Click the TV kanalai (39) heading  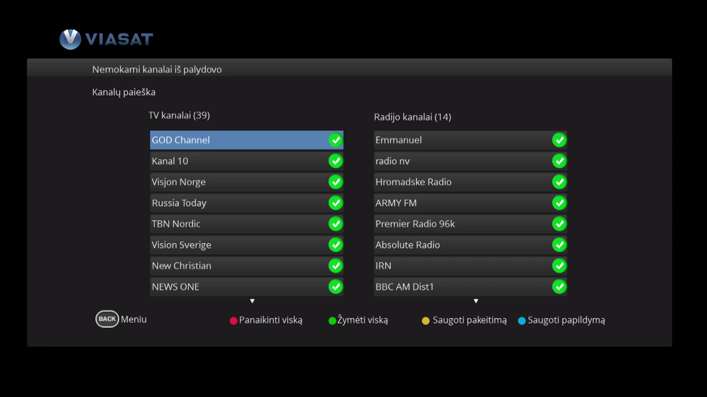(x=179, y=115)
